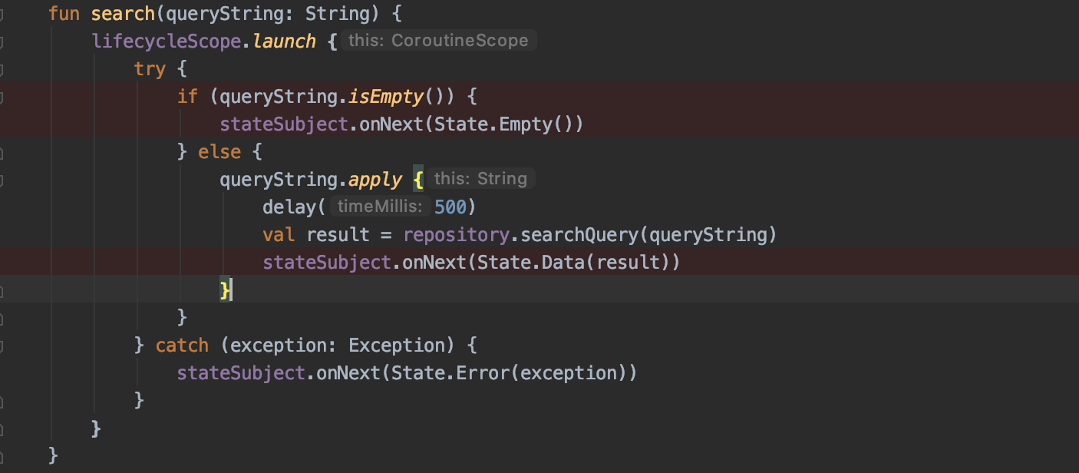The width and height of the screenshot is (1079, 473).
Task: Fold the catch block using gutter marker
Action: (2, 346)
